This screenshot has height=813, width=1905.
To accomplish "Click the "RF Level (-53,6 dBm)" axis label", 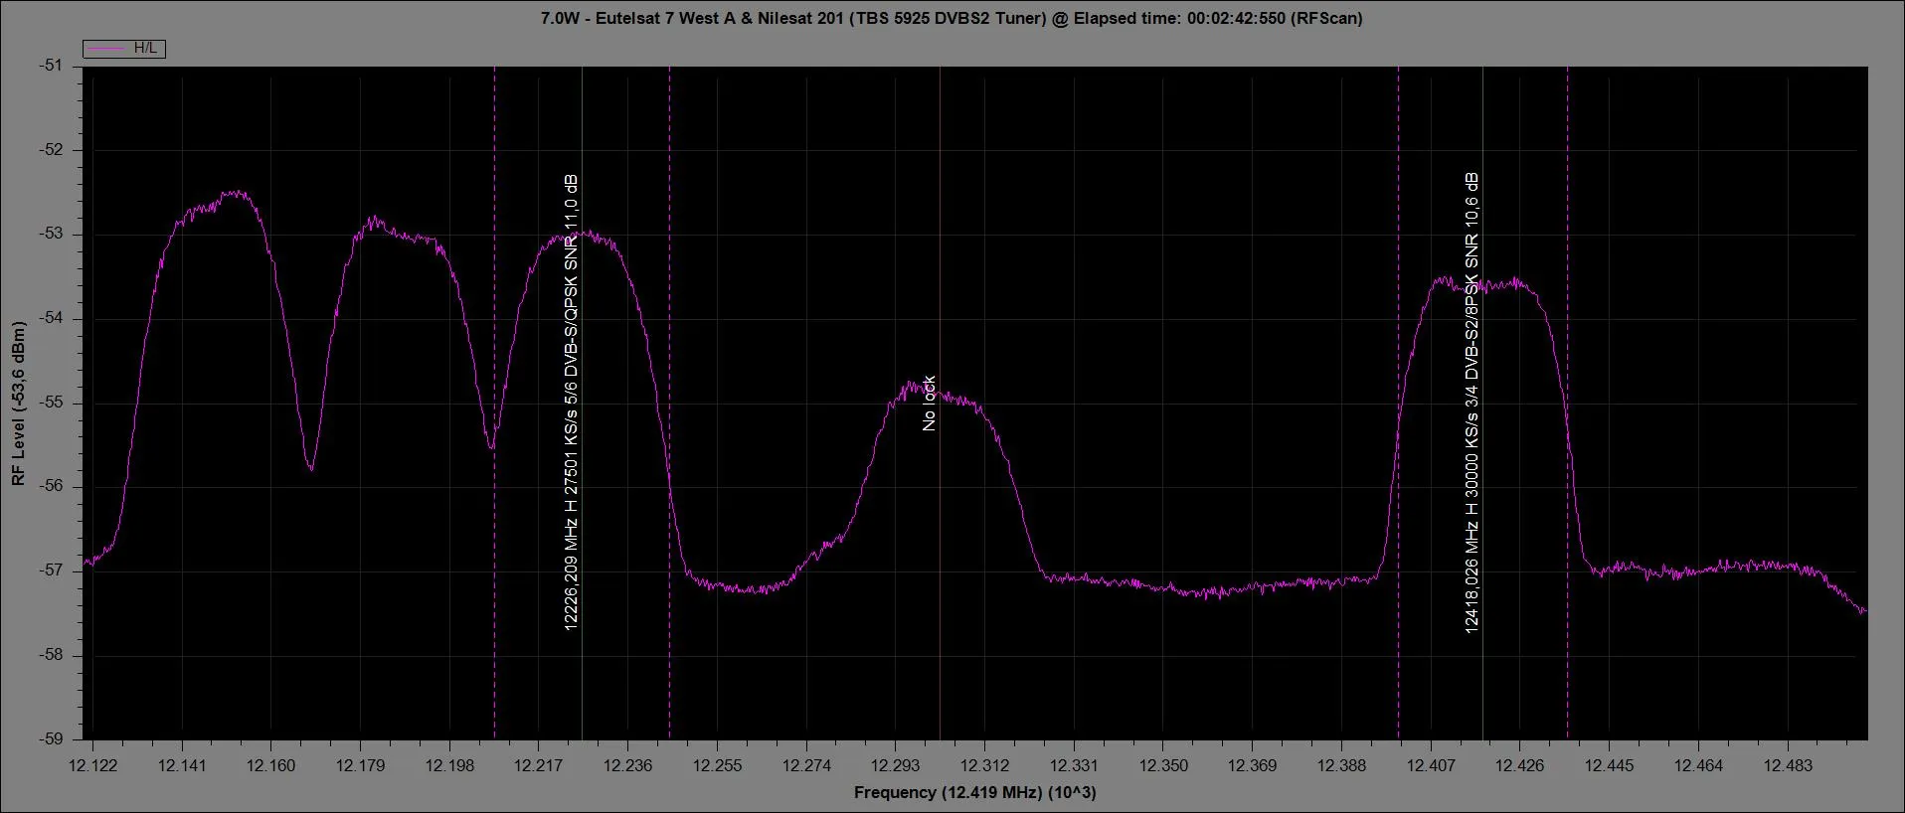I will 19,404.
